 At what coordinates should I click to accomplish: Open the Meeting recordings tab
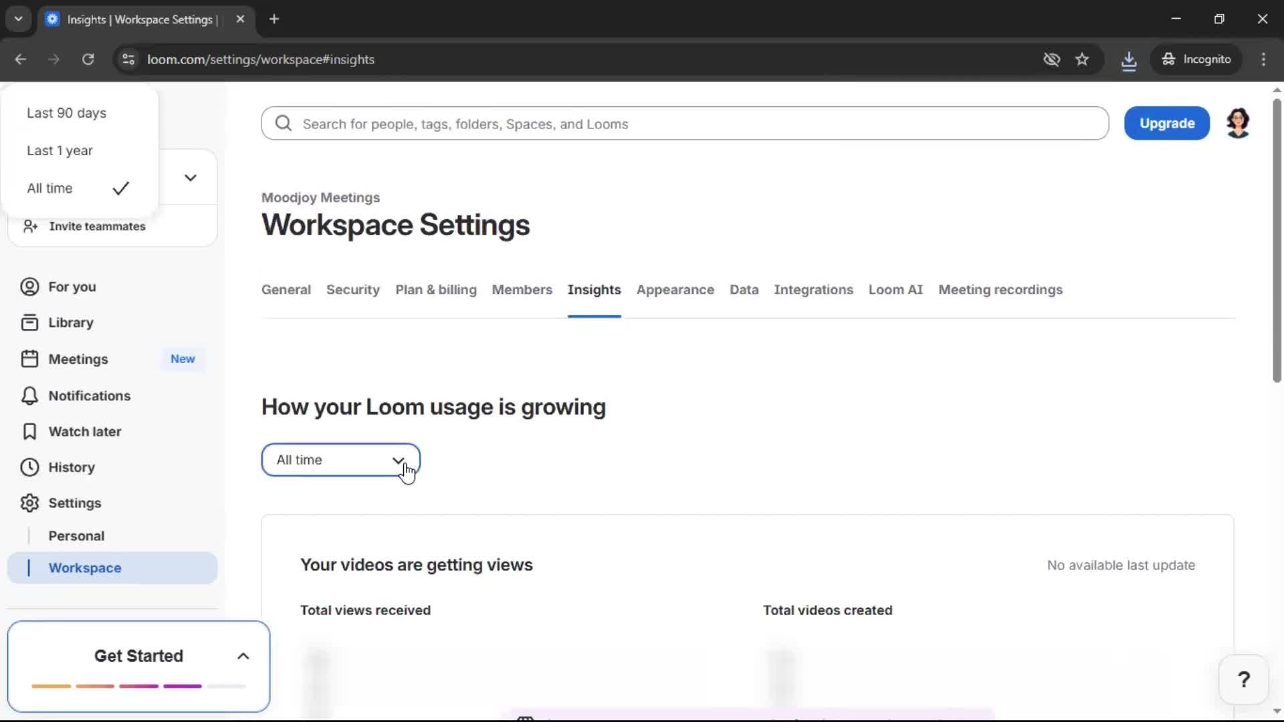[1000, 289]
